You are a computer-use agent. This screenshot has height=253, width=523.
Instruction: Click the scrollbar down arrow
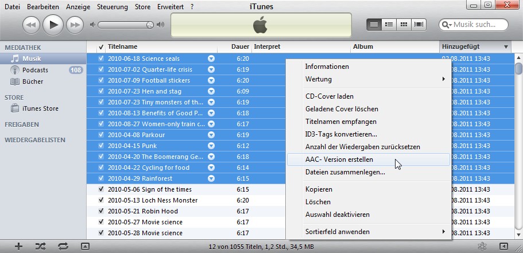point(518,235)
